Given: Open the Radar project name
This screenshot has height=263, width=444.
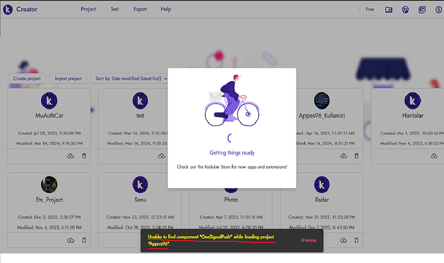Looking at the screenshot, I should pos(322,199).
